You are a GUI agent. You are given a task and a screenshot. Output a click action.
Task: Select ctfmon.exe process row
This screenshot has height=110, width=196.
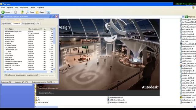pos(28,55)
